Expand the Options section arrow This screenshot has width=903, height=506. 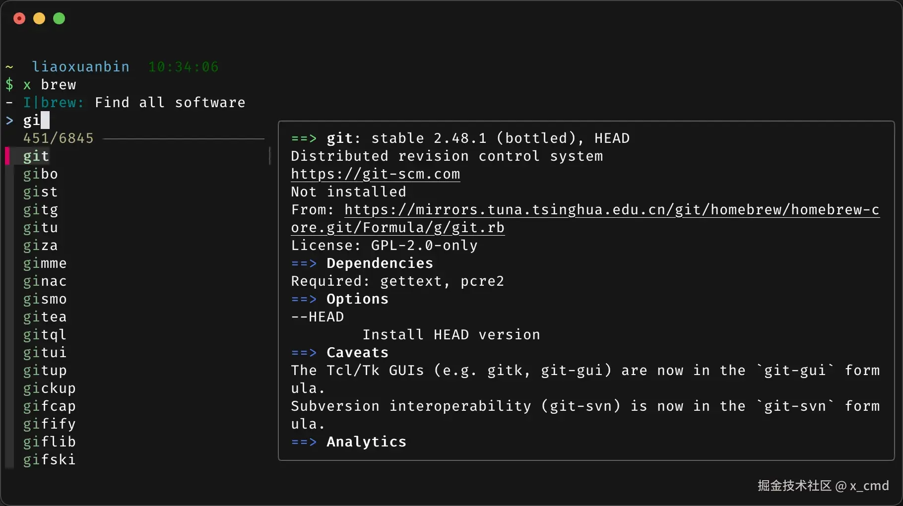coord(304,299)
